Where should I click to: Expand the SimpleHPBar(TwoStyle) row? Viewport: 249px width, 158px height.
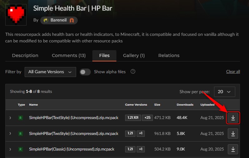(10, 134)
